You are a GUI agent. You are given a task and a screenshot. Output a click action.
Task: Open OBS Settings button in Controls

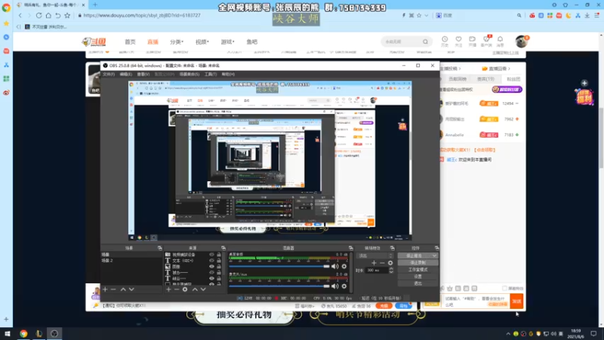[418, 277]
